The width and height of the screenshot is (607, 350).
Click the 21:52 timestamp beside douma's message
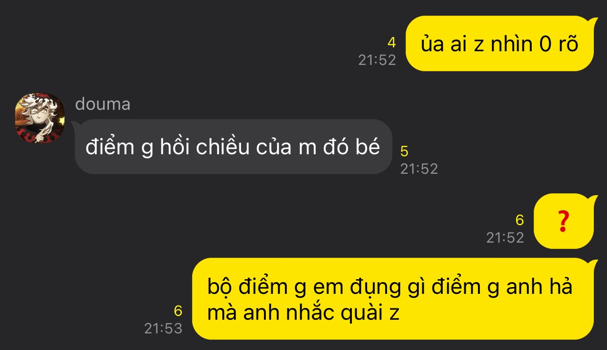point(419,169)
